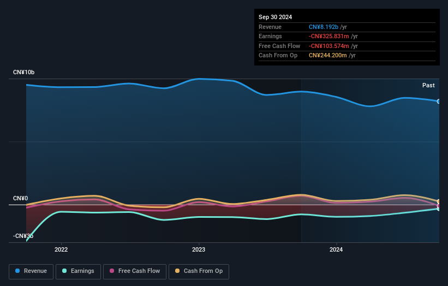Toggle the Cash From Op legend button
Viewport: 448px width, 286px height.
199,271
